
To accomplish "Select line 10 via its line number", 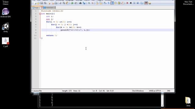I will pyautogui.click(x=35, y=35).
